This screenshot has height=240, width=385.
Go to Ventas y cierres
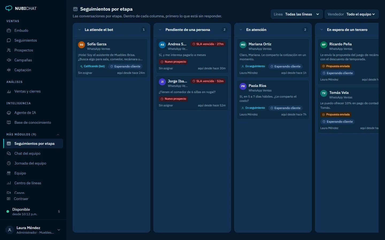click(x=33, y=91)
